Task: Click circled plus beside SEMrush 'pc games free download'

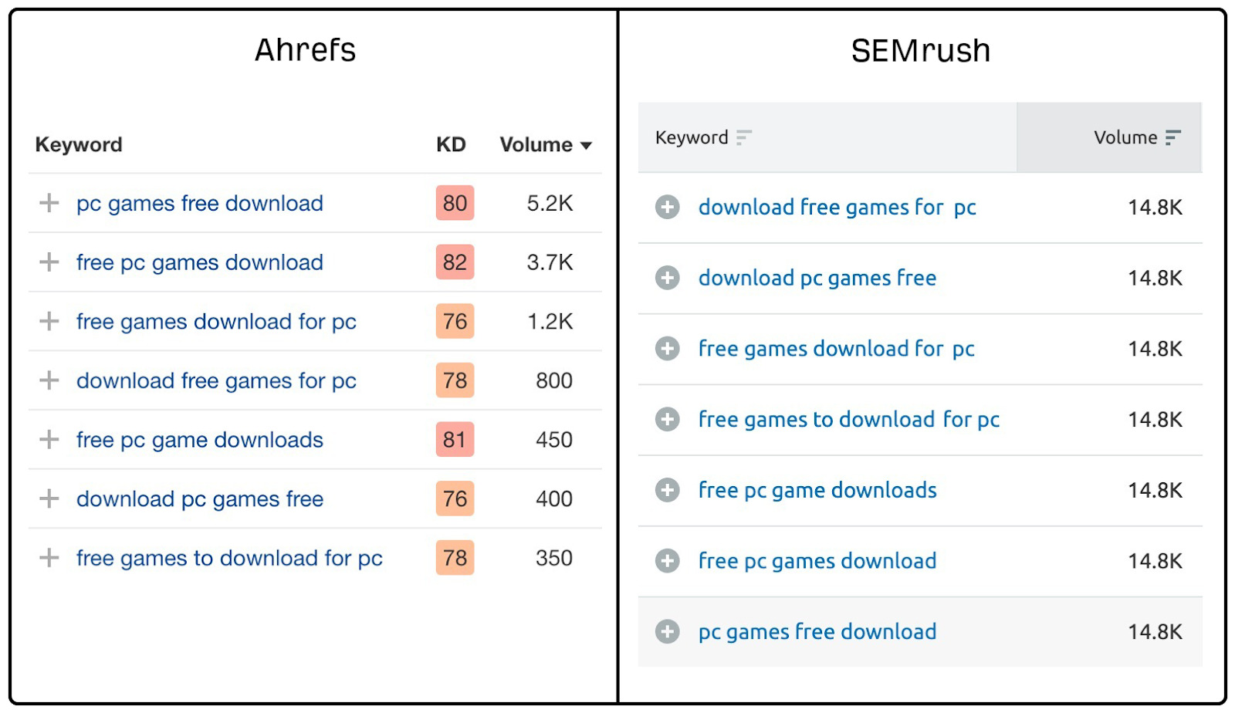Action: click(x=668, y=632)
